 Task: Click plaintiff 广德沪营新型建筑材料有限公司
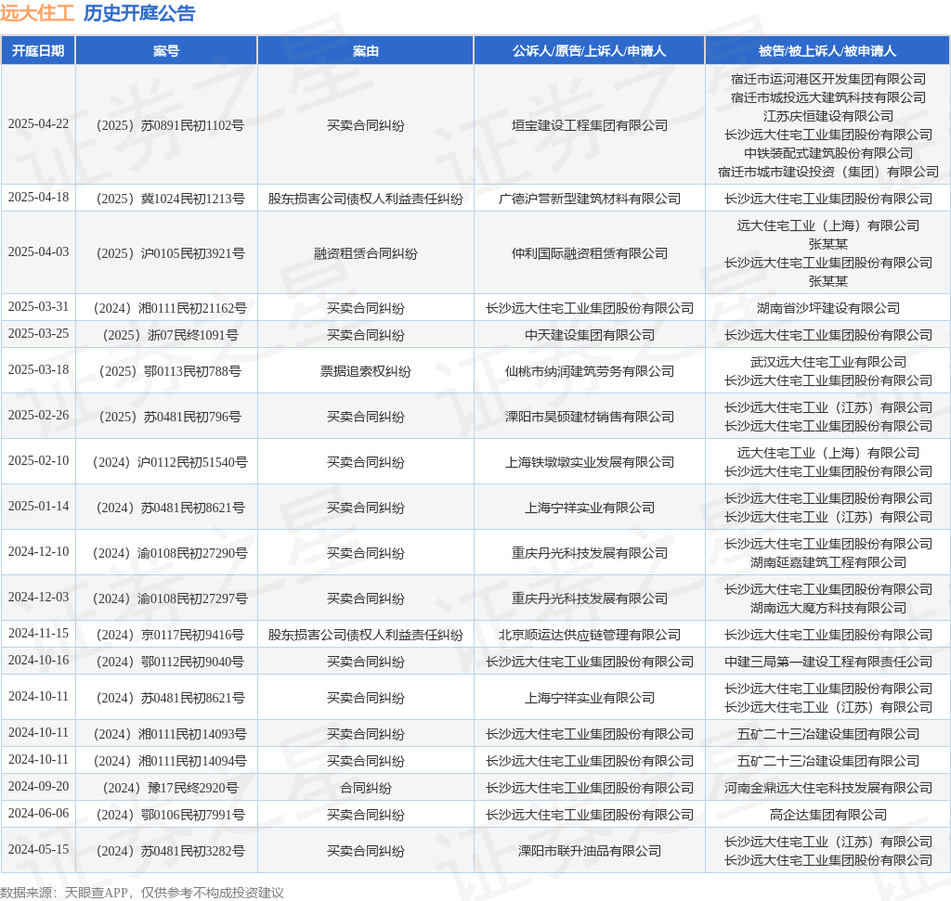point(589,199)
